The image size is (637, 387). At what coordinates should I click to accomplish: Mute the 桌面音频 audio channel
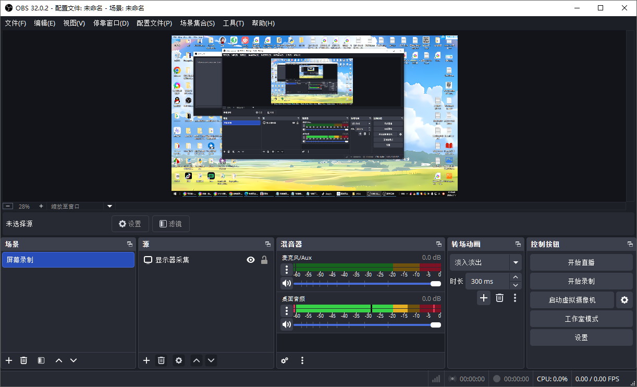coord(287,324)
